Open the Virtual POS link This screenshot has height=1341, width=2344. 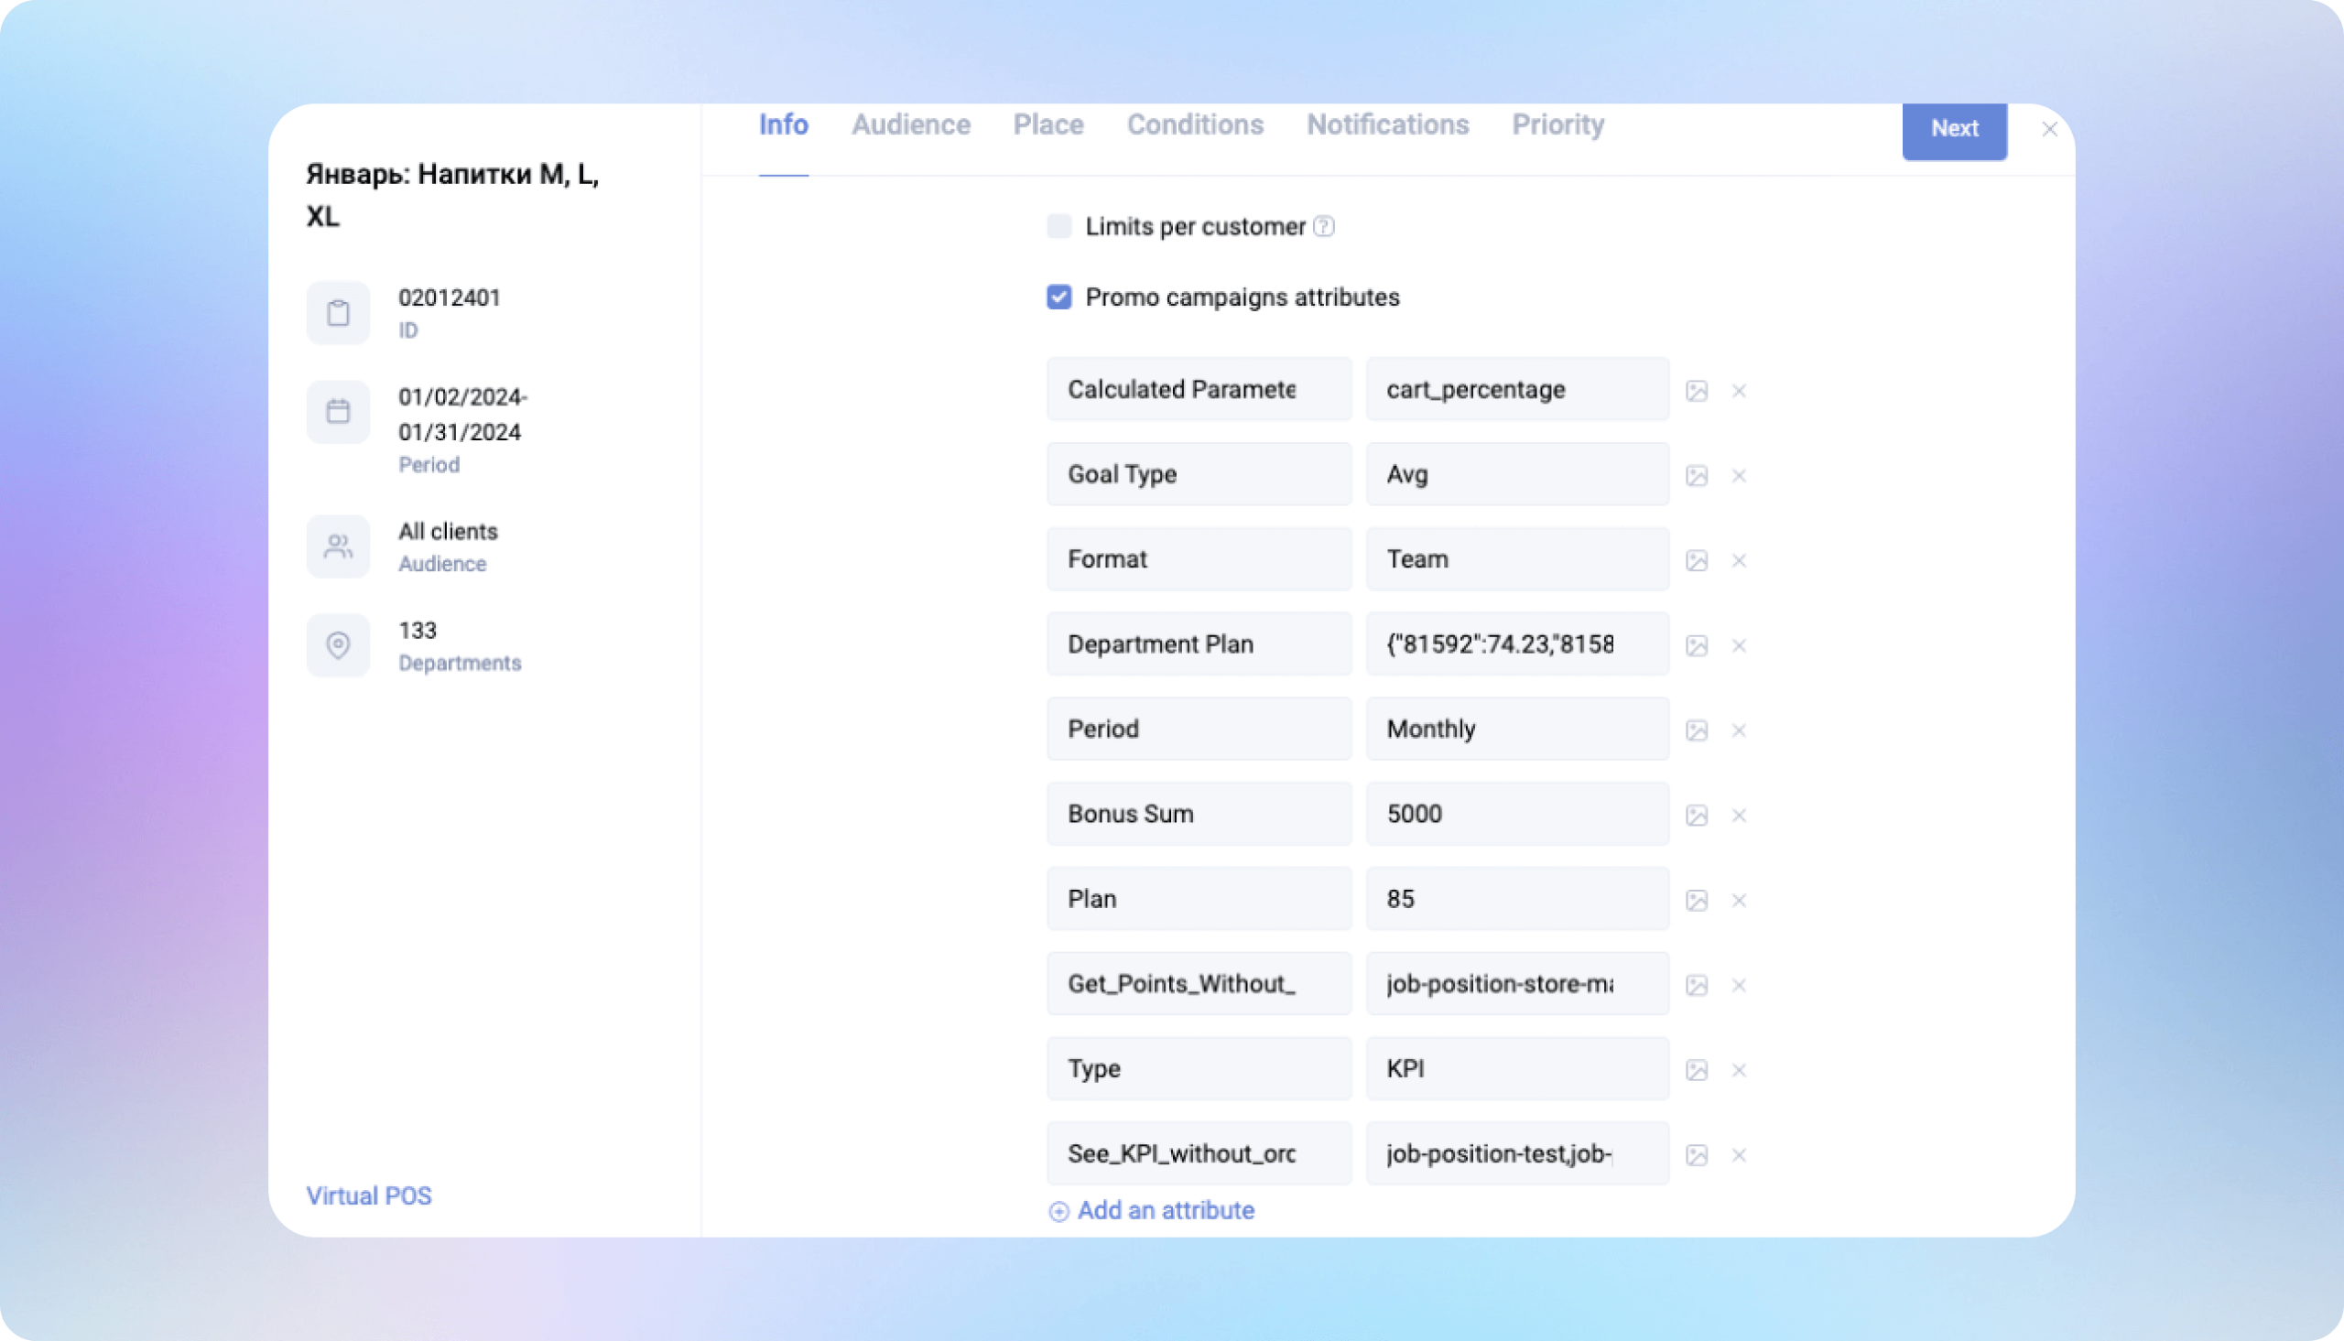(x=368, y=1195)
